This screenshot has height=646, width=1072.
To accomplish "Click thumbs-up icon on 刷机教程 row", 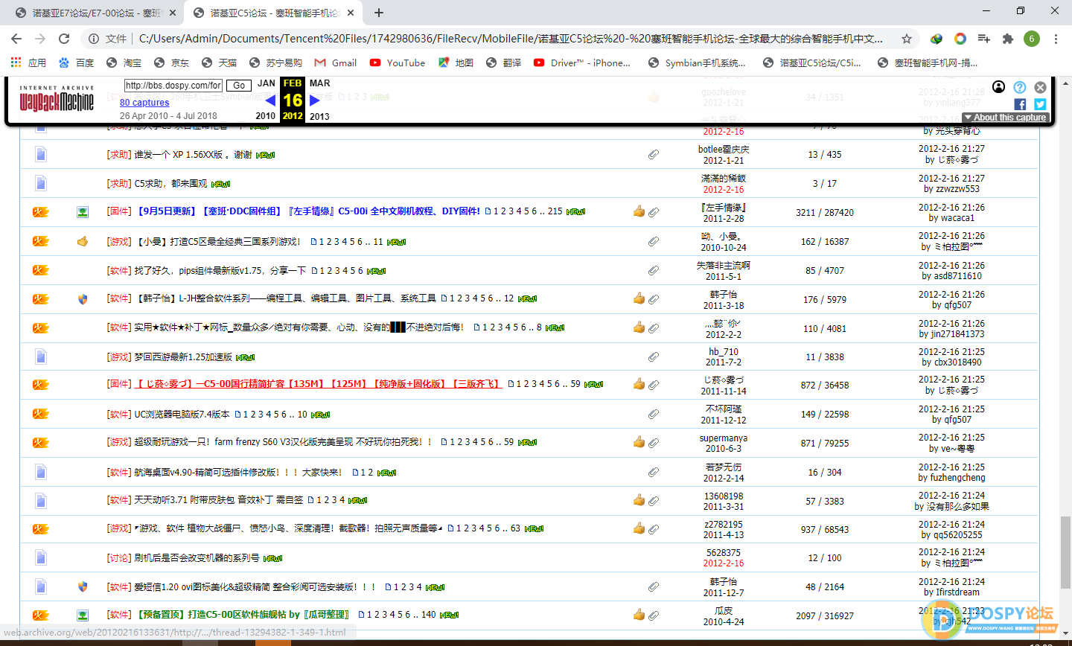I will (x=639, y=211).
